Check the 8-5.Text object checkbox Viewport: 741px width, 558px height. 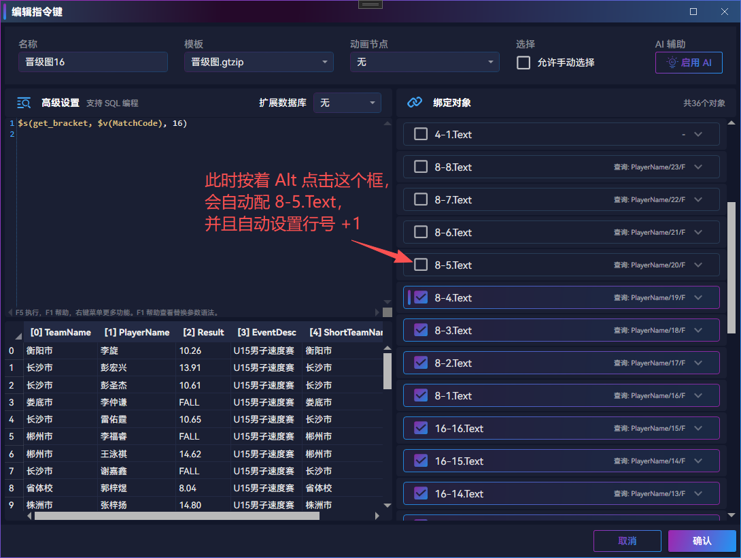click(x=421, y=265)
